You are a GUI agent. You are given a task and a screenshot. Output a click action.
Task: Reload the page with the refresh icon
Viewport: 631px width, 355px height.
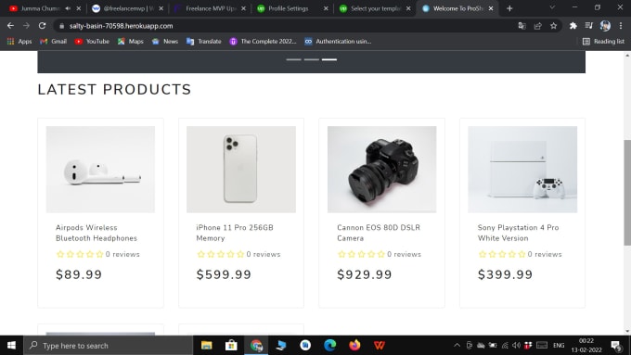point(42,26)
